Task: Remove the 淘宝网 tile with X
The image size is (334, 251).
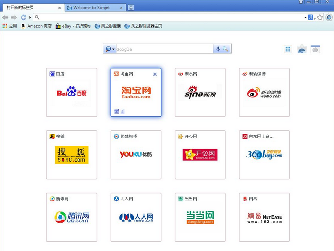Action: 155,74
